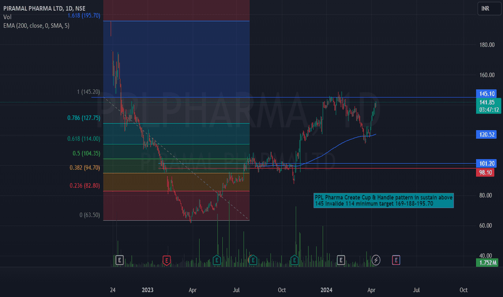Click the 60.00 price axis value
Viewport: 503px width, 297px height.
[x=486, y=226]
